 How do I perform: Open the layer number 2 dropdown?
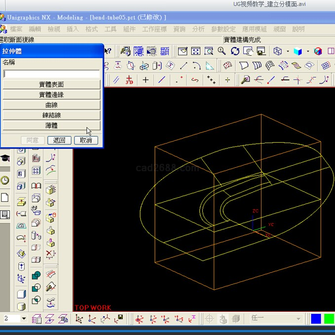pyautogui.click(x=24, y=319)
